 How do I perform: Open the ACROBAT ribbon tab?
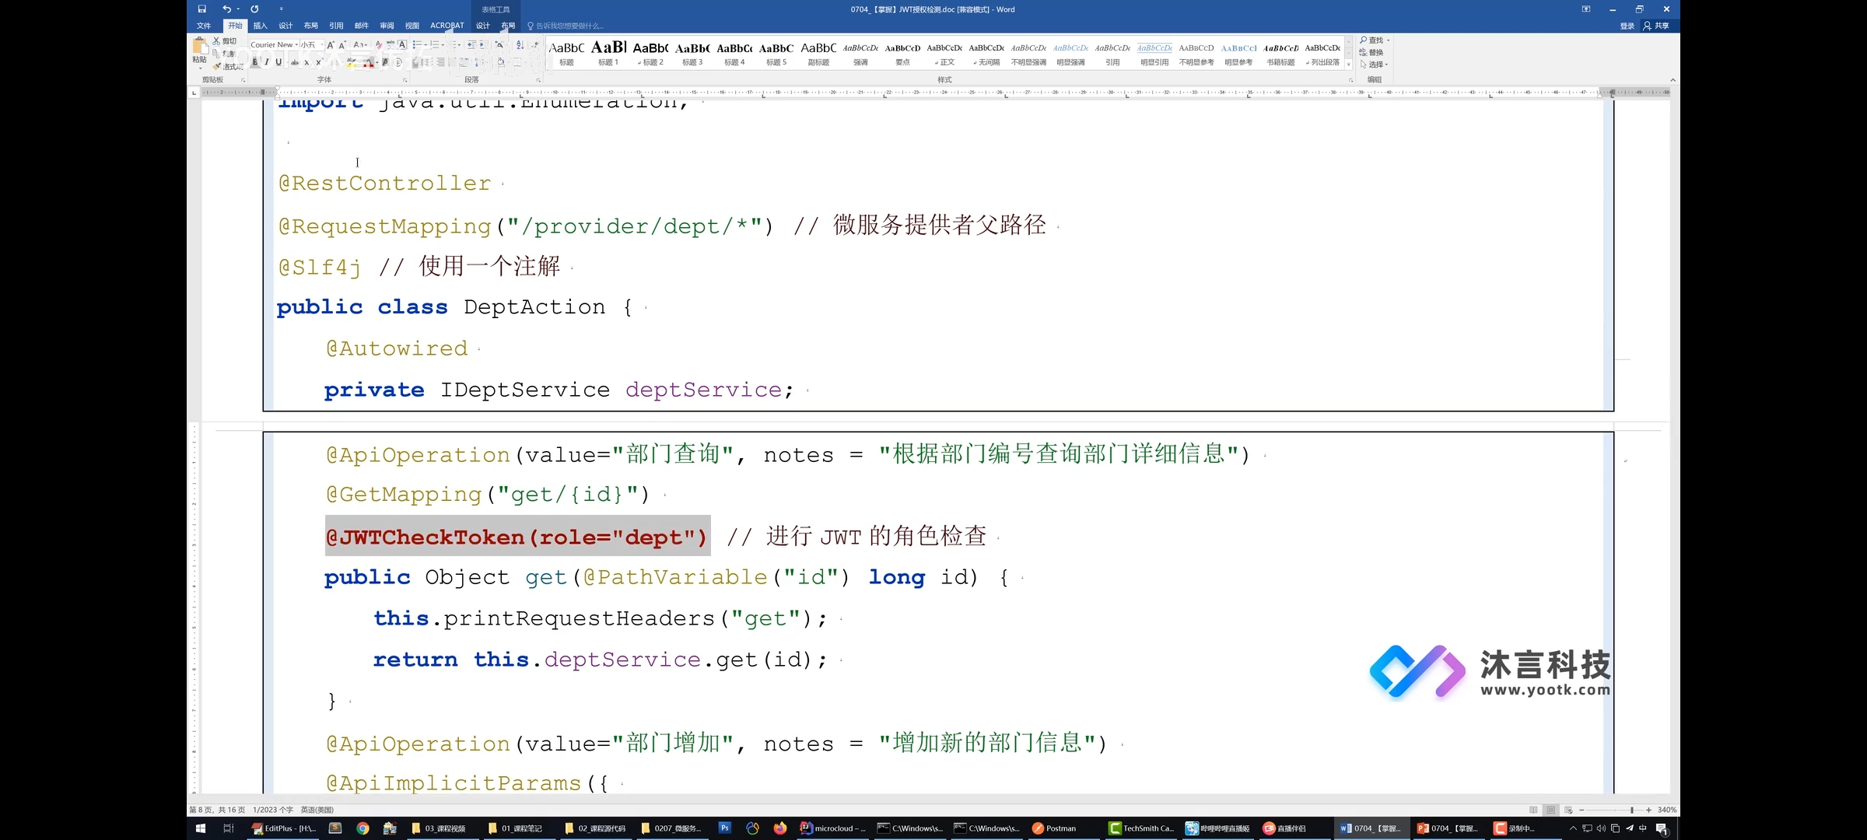click(447, 26)
